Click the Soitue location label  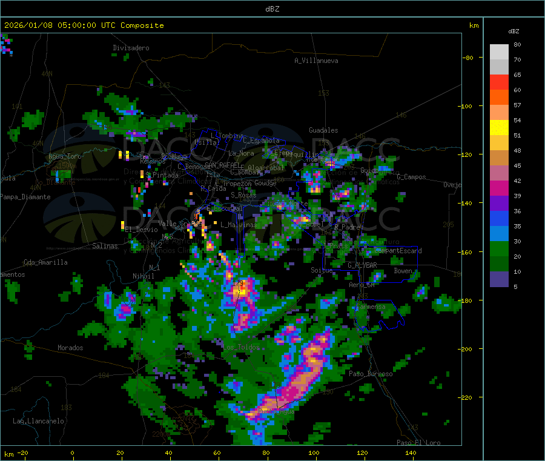(x=322, y=270)
